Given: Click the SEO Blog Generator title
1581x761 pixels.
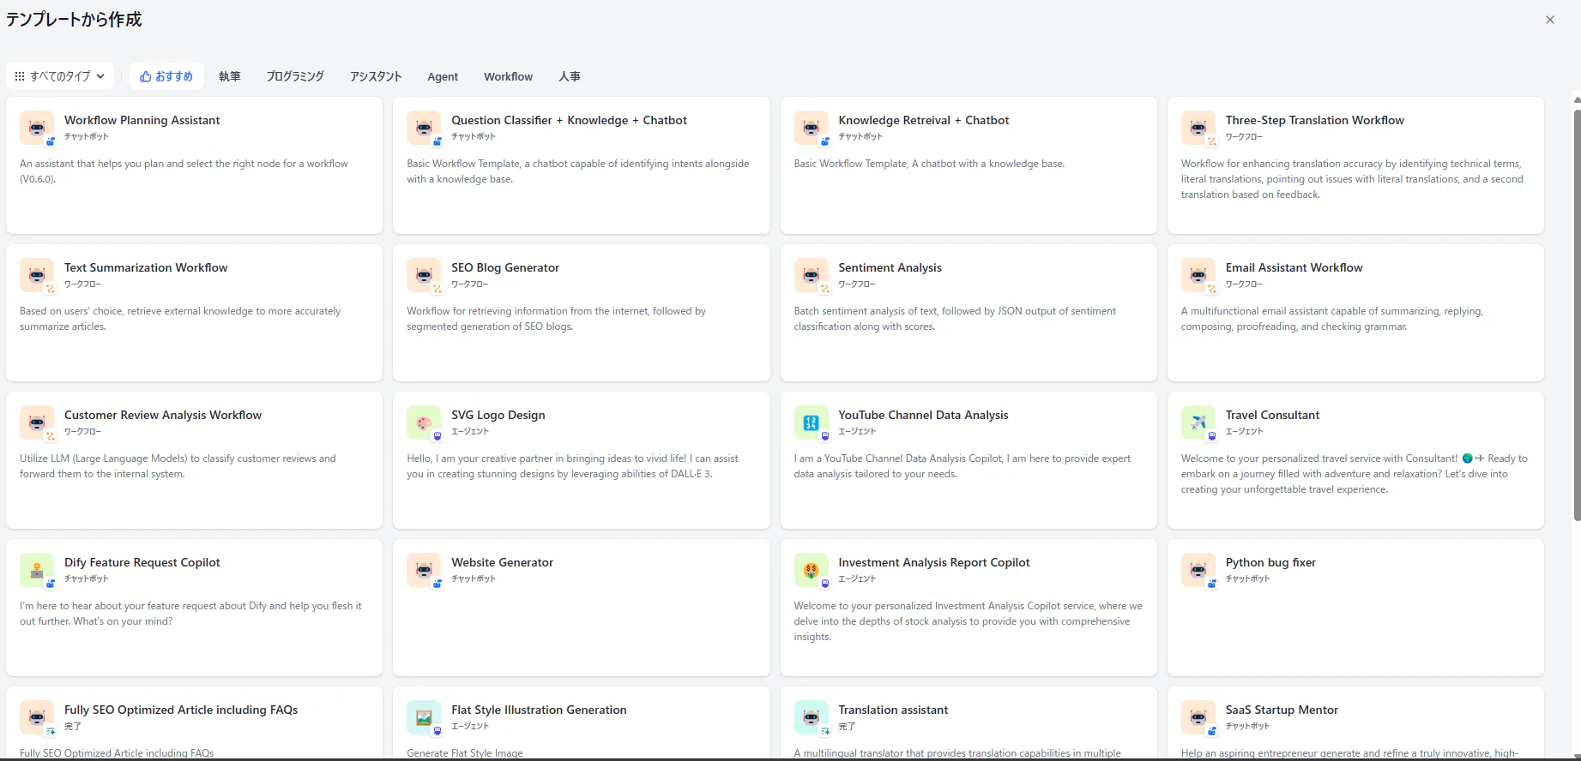Looking at the screenshot, I should pos(505,267).
